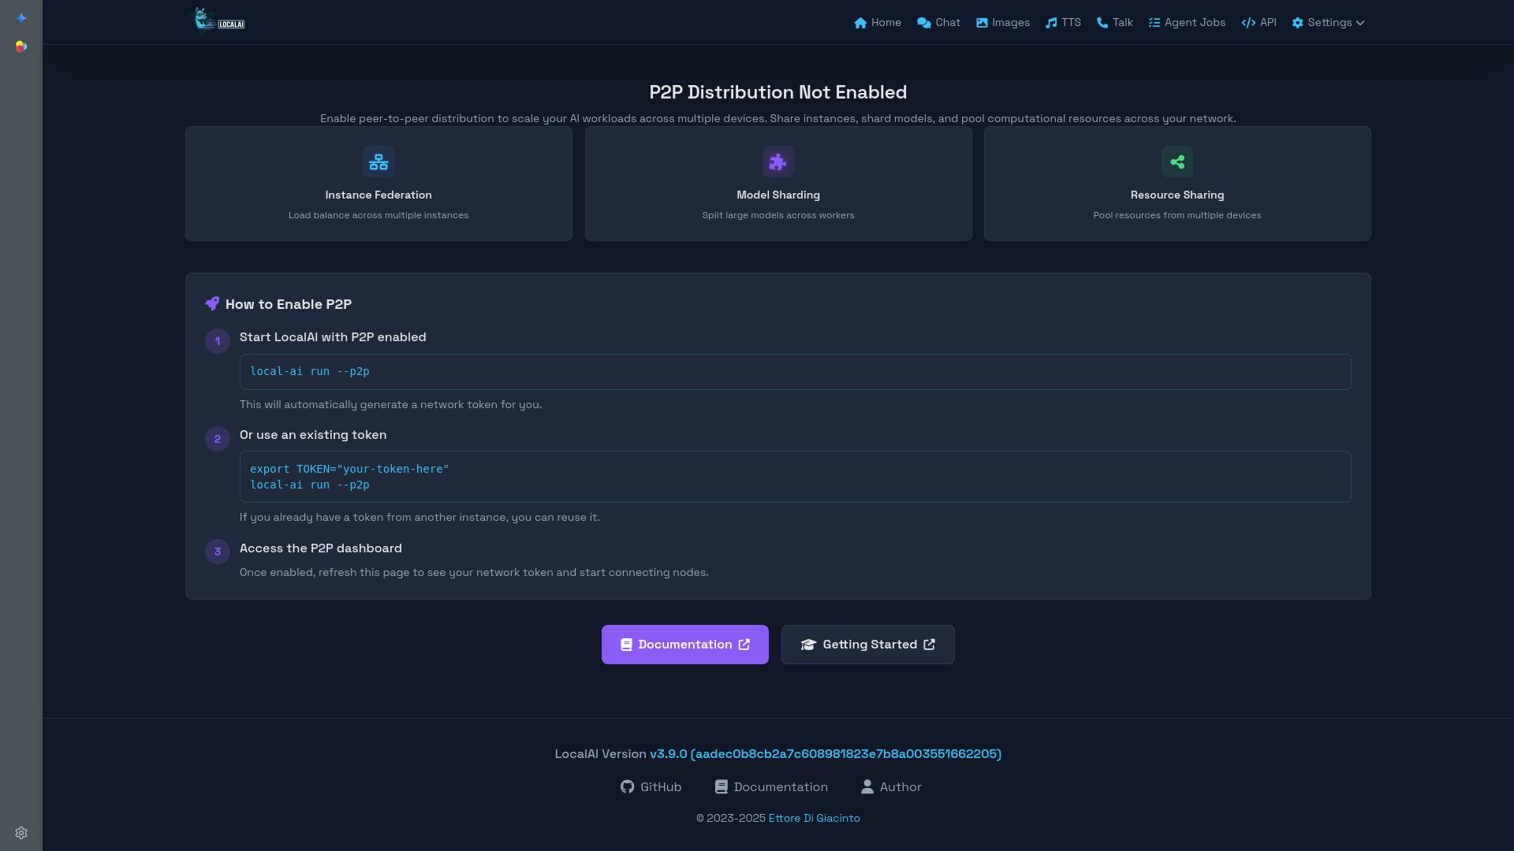Viewport: 1514px width, 851px height.
Task: Click the picture icon next to Images
Action: (982, 23)
